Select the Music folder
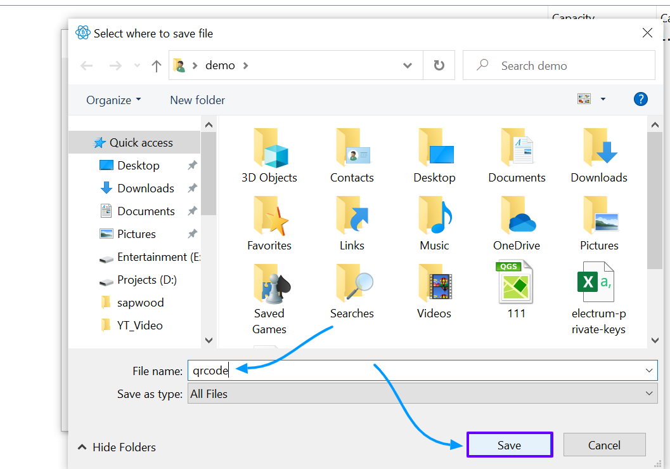The height and width of the screenshot is (469, 670). tap(435, 224)
